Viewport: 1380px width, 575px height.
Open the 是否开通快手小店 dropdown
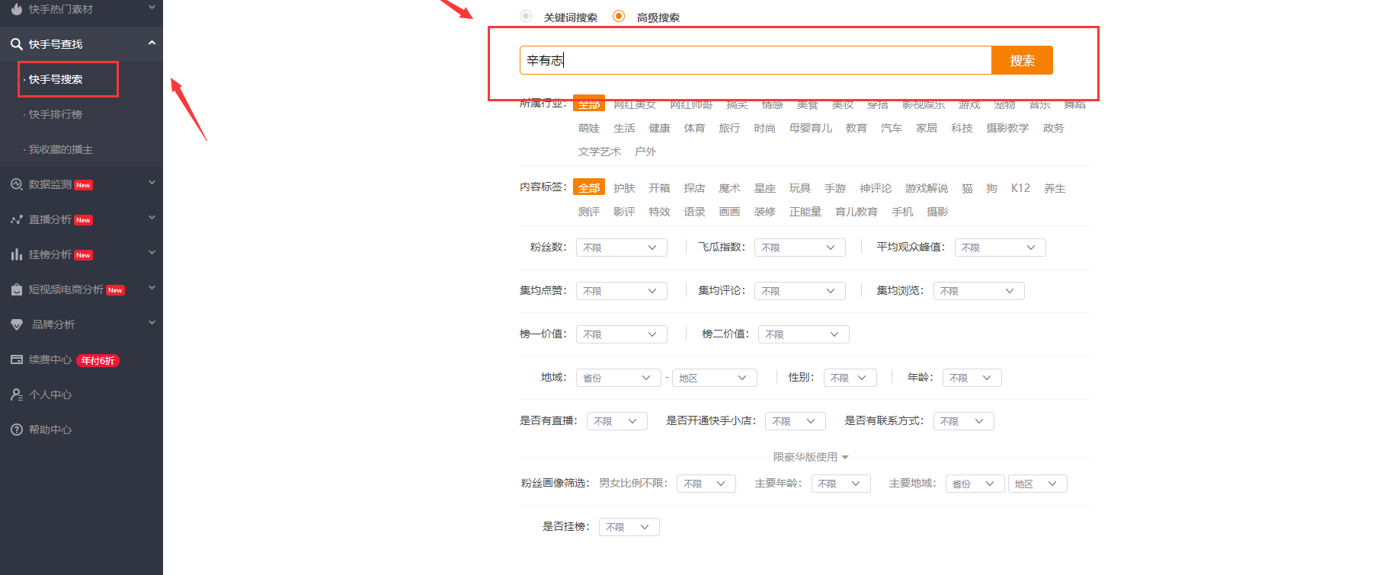pos(796,421)
